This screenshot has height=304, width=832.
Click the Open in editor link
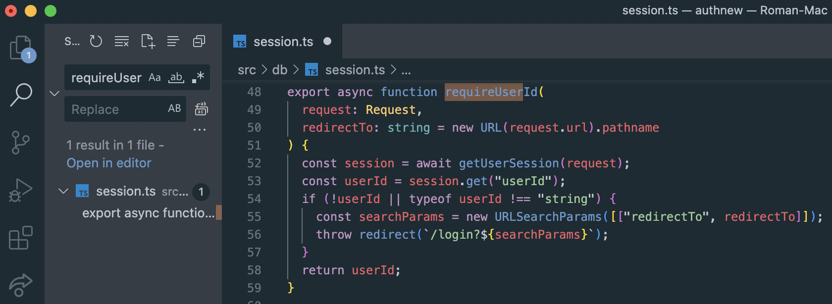(109, 163)
